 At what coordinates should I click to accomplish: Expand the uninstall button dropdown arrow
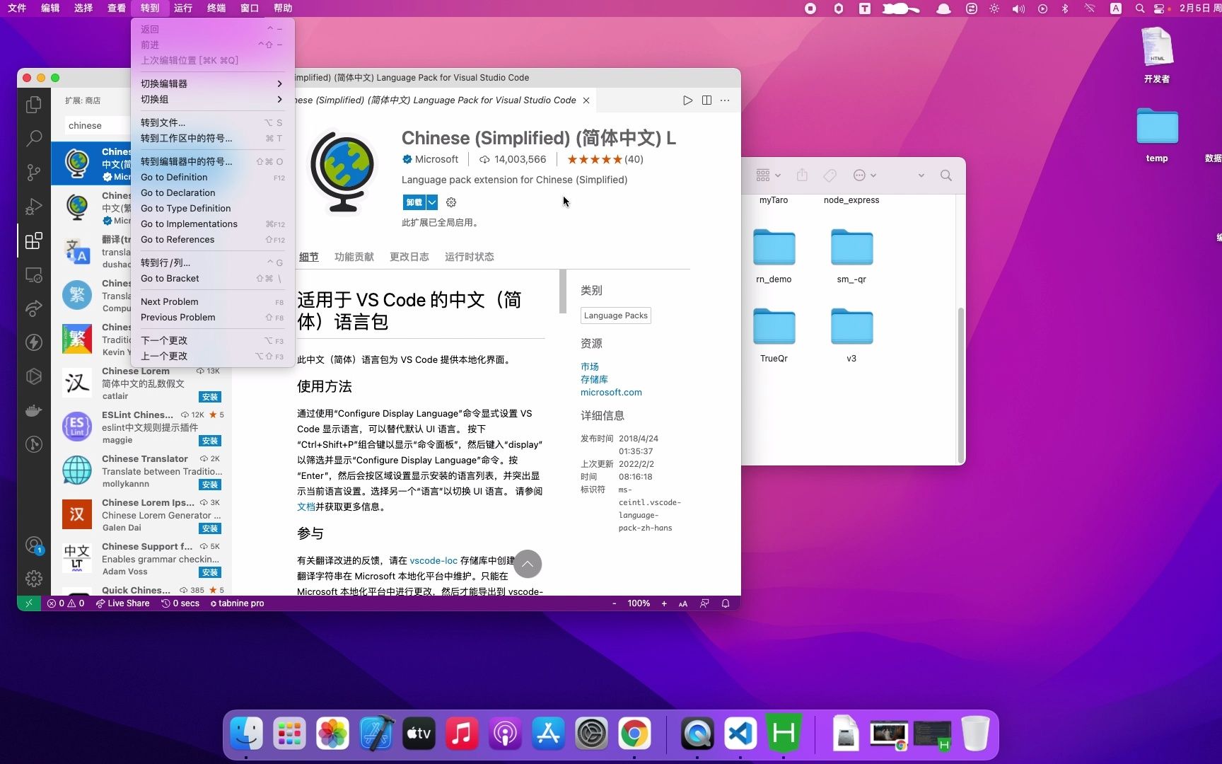(x=432, y=202)
